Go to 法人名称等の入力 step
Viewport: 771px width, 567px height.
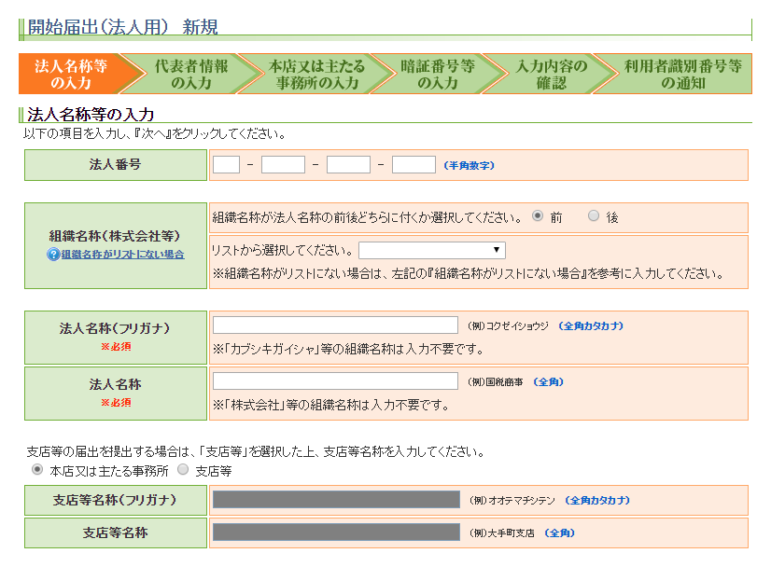click(69, 74)
